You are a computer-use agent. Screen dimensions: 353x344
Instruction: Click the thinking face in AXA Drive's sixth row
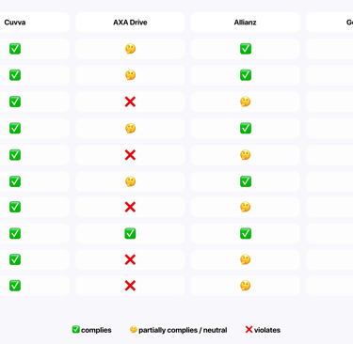click(130, 181)
